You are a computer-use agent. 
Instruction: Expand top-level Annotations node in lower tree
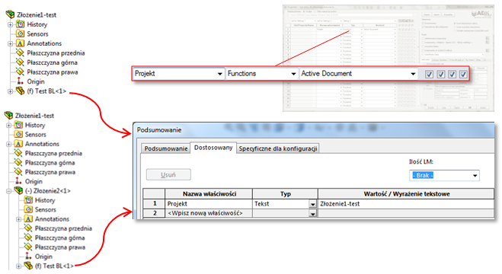pos(8,144)
